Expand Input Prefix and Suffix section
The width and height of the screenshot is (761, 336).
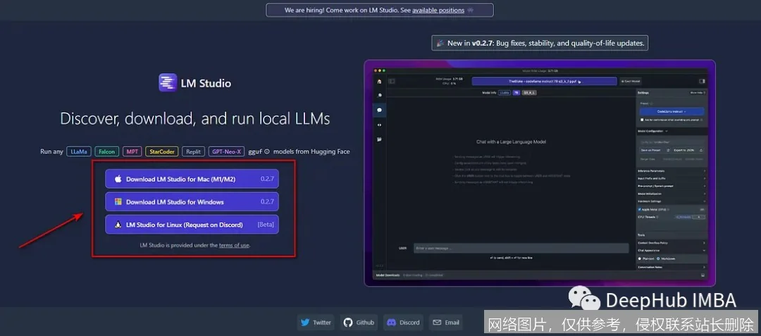click(x=672, y=178)
